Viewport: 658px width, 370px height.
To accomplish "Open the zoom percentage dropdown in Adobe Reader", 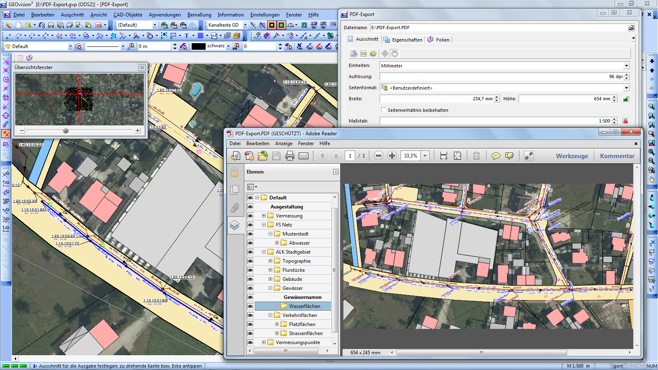I will [425, 156].
